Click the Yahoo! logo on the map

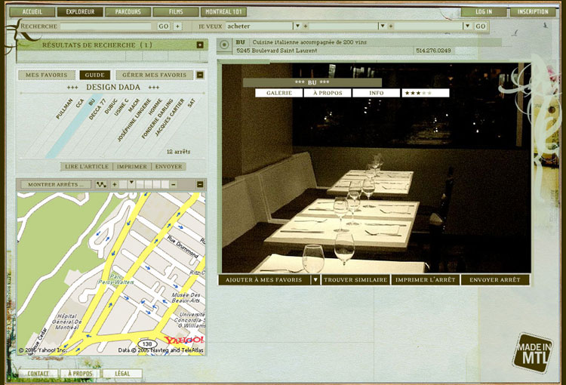click(183, 340)
